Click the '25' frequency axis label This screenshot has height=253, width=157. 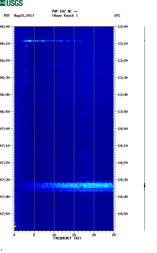114,235
